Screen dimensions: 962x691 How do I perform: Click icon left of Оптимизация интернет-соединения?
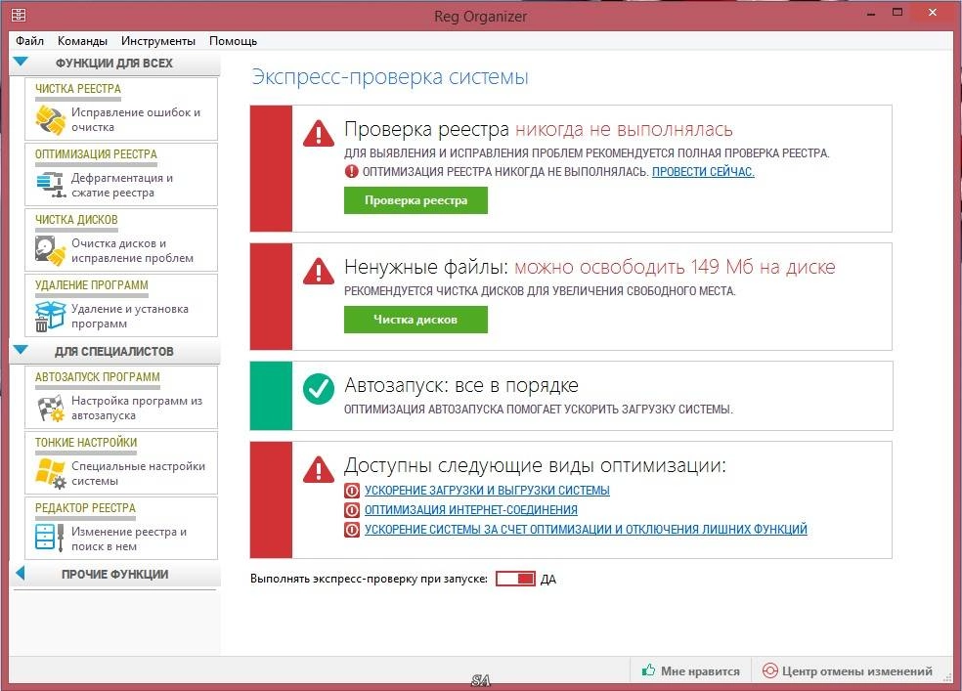352,510
